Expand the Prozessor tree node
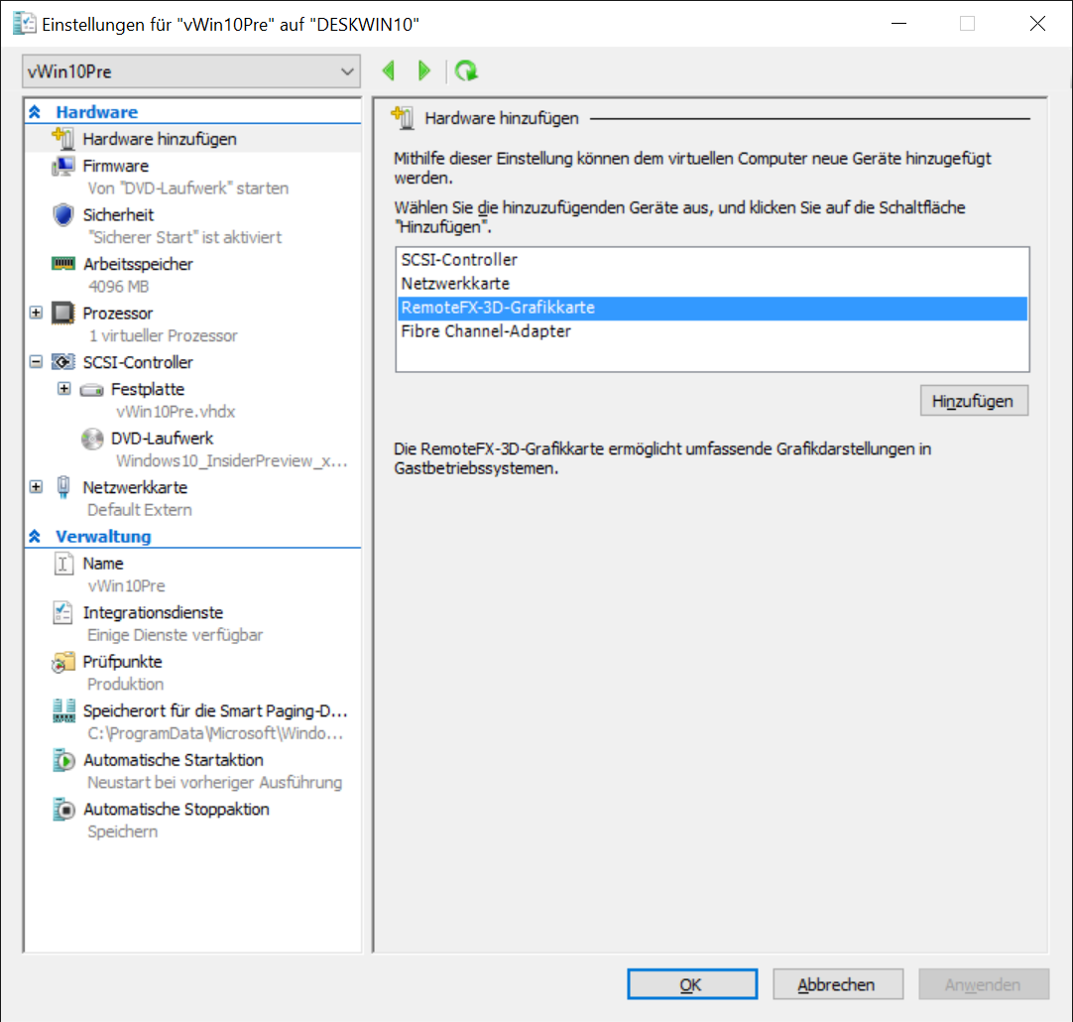The height and width of the screenshot is (1022, 1073). pyautogui.click(x=36, y=313)
